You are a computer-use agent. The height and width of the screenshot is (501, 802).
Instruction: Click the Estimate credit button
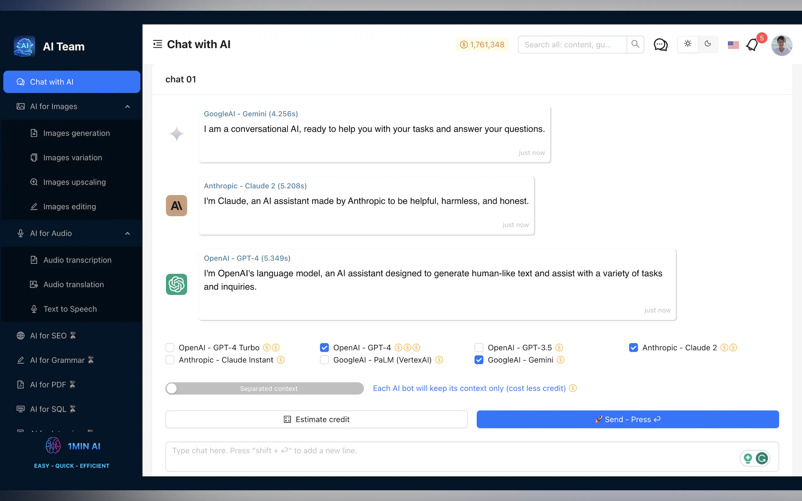click(x=316, y=419)
